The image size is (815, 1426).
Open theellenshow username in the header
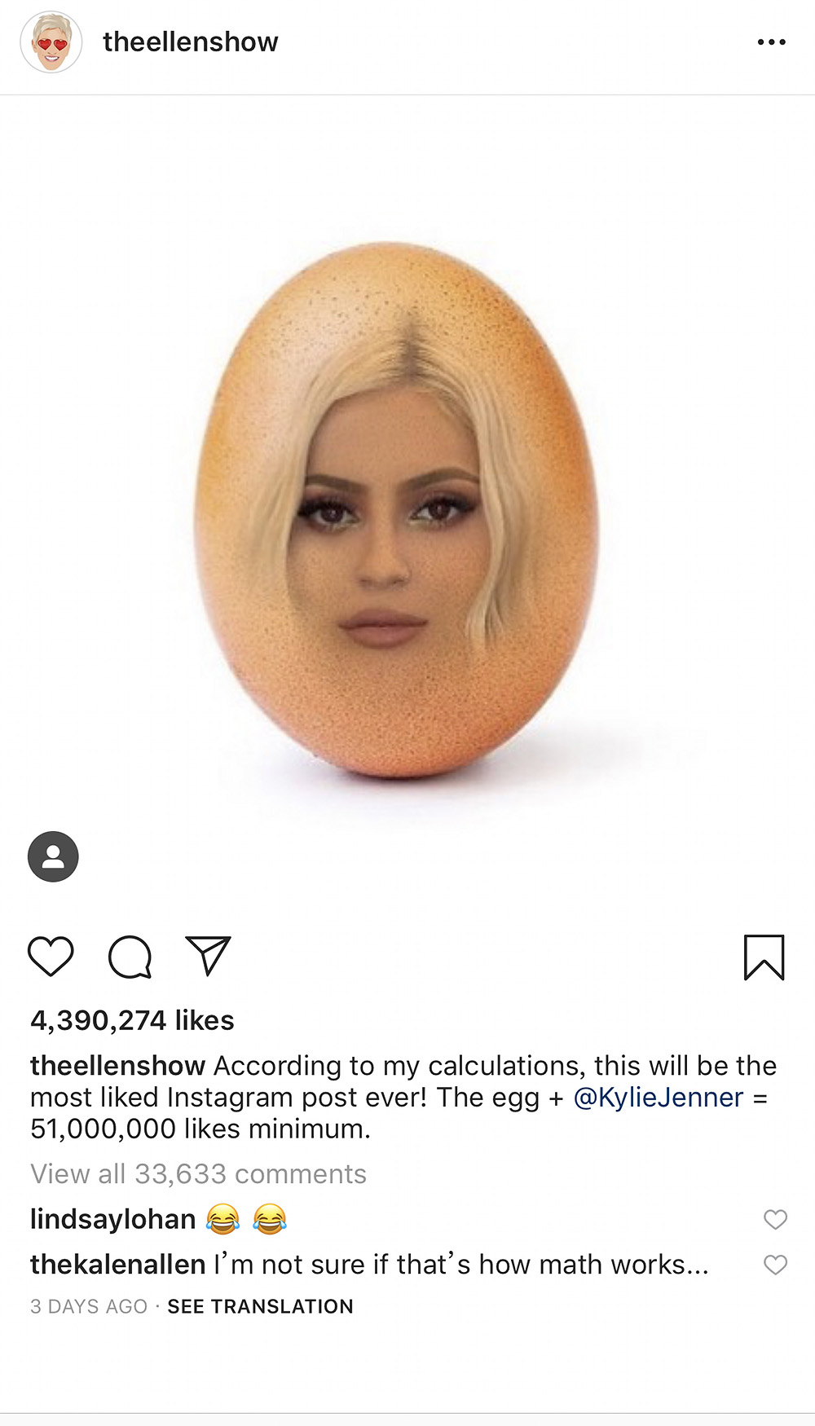191,42
